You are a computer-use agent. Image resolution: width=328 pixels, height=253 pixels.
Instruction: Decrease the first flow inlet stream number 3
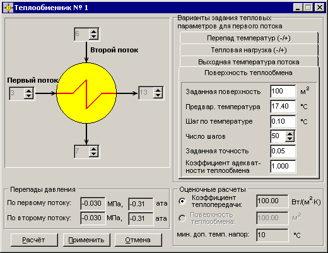pyautogui.click(x=28, y=96)
